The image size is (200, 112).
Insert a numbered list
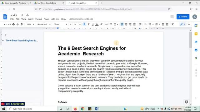157,24
